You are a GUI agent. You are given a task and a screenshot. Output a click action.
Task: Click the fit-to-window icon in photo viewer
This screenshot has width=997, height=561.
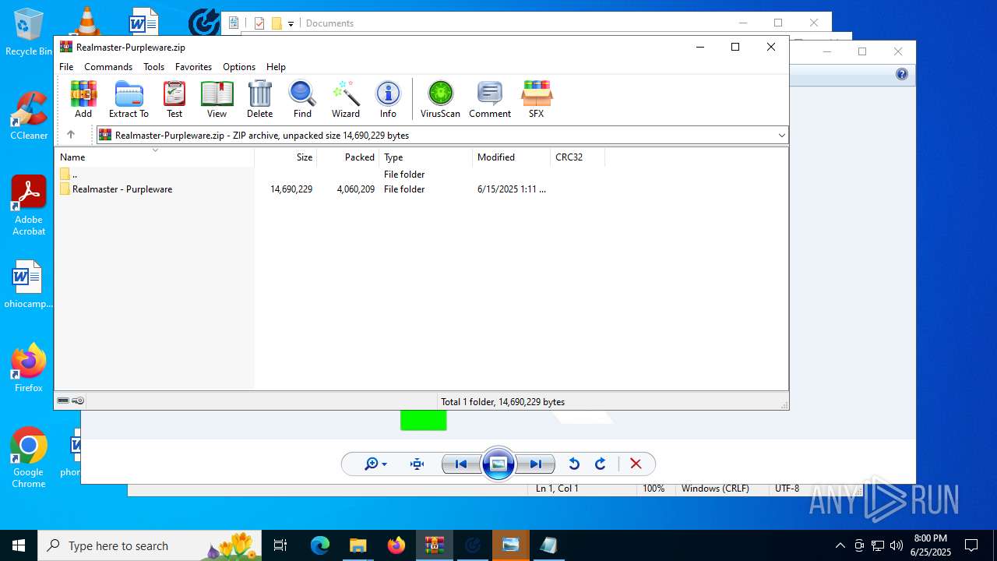pos(417,464)
